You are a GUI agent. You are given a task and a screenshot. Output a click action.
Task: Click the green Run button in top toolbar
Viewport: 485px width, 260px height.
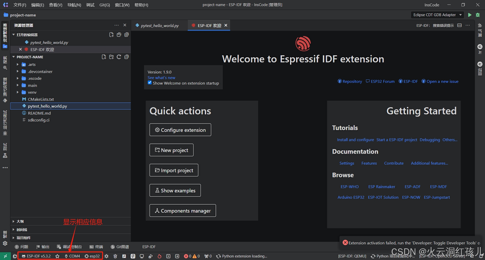470,15
